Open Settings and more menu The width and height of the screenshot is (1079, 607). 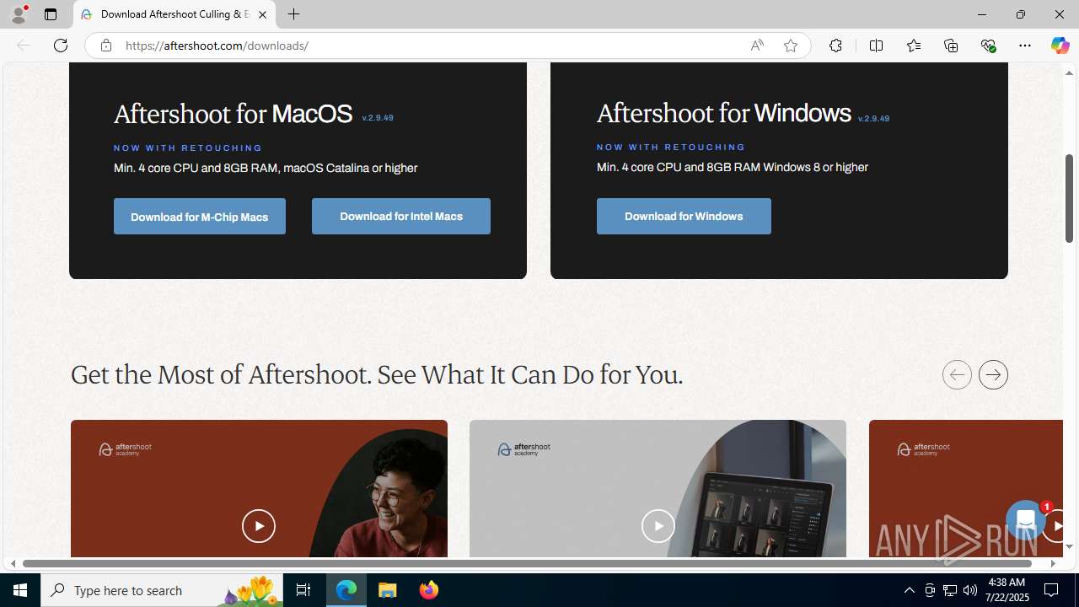(x=1025, y=46)
